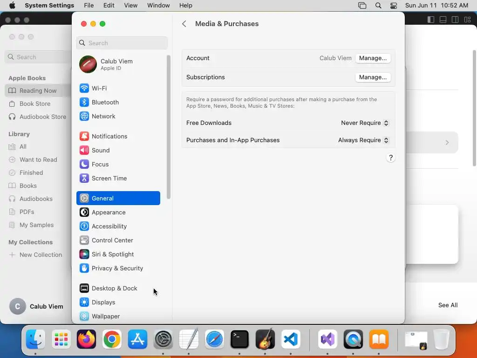This screenshot has height=358, width=477.
Task: Open Screen Time settings
Action: [118, 179]
